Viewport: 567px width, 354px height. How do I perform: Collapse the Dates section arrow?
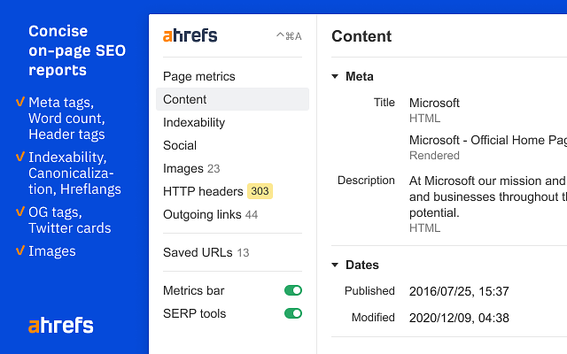click(335, 265)
